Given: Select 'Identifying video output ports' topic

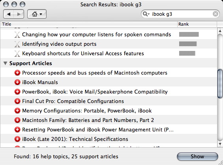Looking at the screenshot, I should 59,44.
